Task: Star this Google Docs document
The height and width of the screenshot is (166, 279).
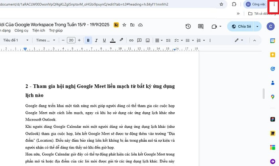Action: 124,25
